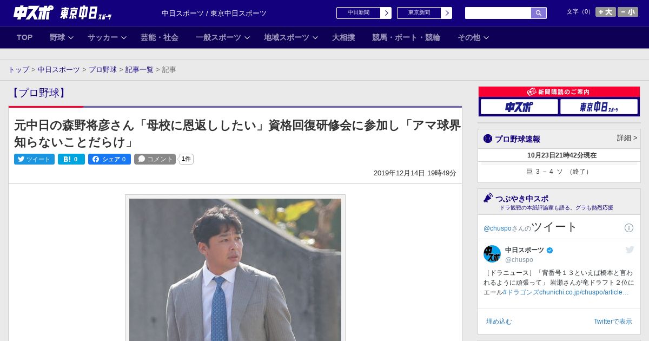Open the TOP menu item
Viewport: 649px width, 341px height.
pyautogui.click(x=25, y=37)
